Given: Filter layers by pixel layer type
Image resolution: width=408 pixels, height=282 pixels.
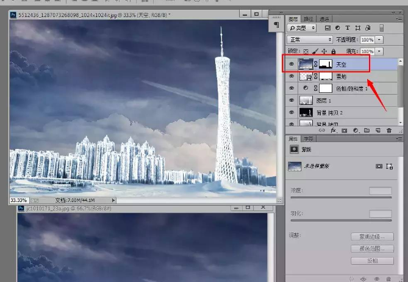Looking at the screenshot, I should pos(327,28).
